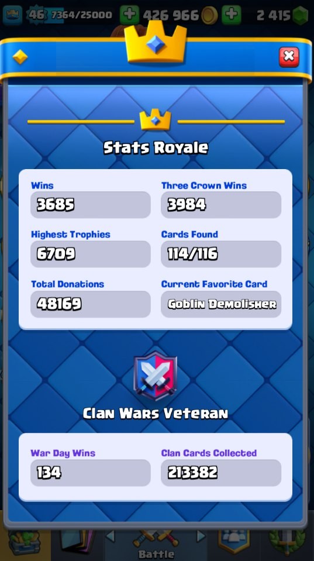Tap the green plus next to gold
The width and height of the screenshot is (314, 561).
[129, 15]
